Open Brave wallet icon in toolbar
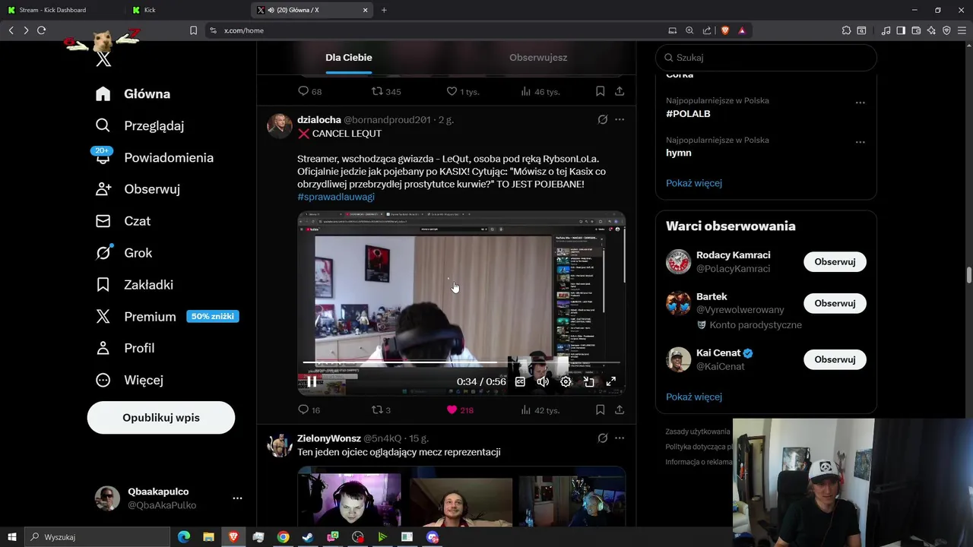Screen dimensions: 973x547 point(916,30)
